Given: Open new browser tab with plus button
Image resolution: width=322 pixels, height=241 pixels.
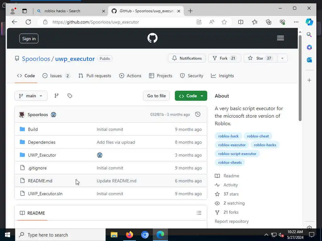Looking at the screenshot, I should [x=190, y=11].
